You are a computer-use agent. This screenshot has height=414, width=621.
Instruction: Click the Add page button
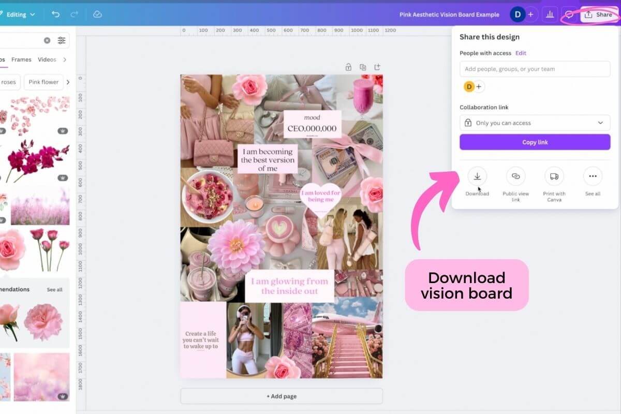pyautogui.click(x=282, y=396)
